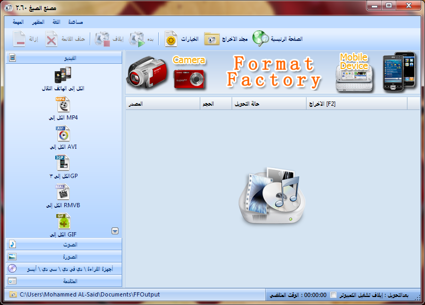Click the disc icon on ROM Device header
The image size is (425, 305).
point(12,268)
